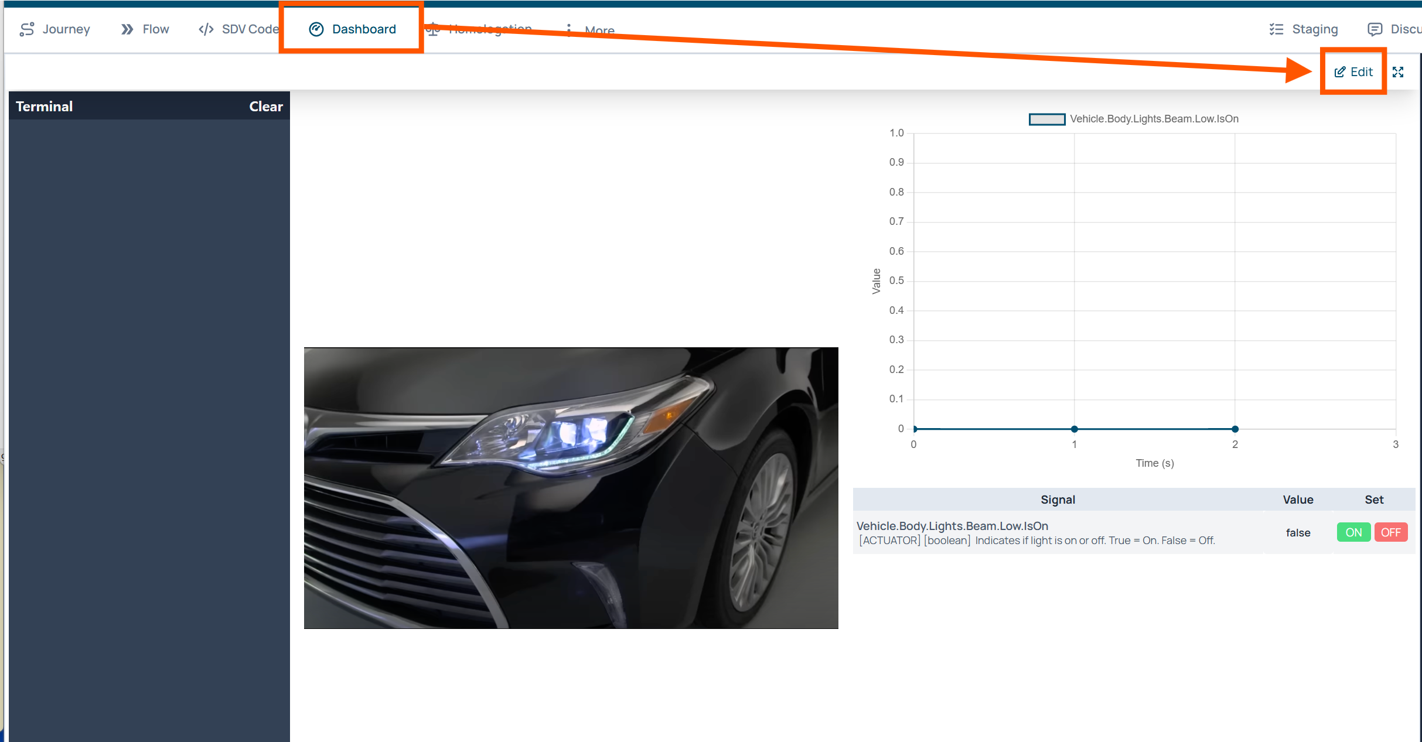Click the chart data point at 2 seconds
The image size is (1422, 742).
click(x=1235, y=429)
